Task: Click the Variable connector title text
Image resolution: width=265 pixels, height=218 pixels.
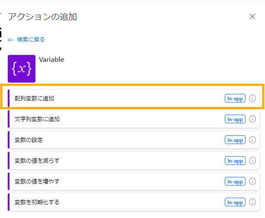Action: [51, 60]
